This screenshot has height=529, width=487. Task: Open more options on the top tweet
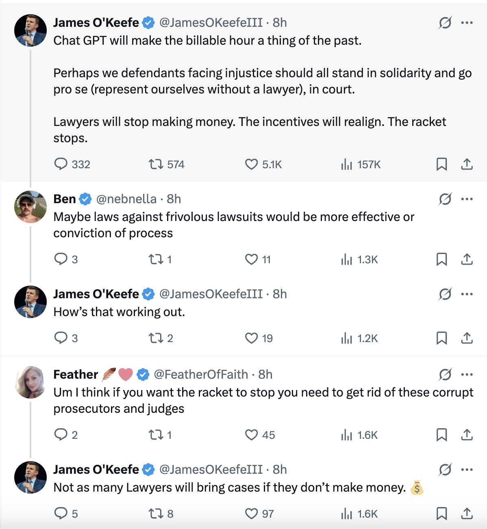pos(467,23)
